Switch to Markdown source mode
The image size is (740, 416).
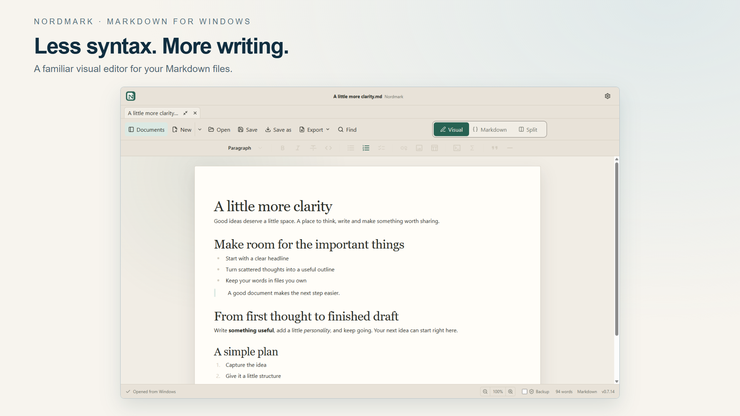point(490,130)
